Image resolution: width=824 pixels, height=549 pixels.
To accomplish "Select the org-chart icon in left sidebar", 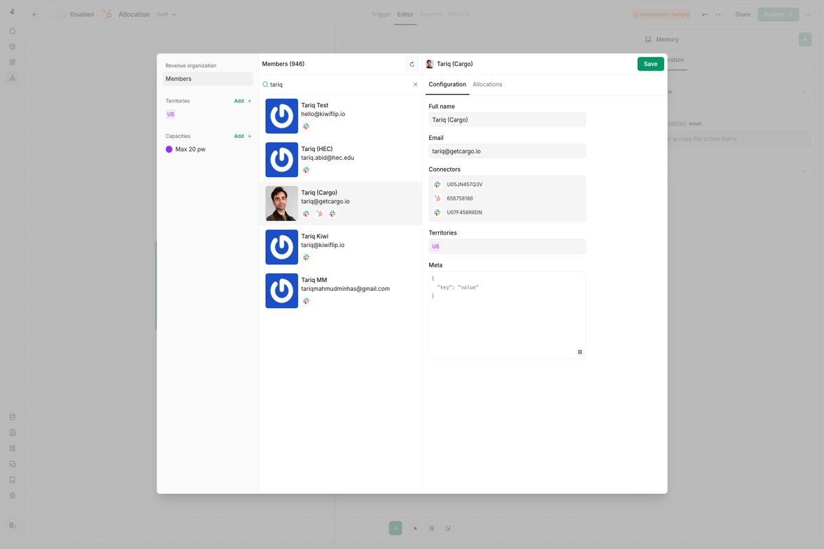I will [12, 78].
